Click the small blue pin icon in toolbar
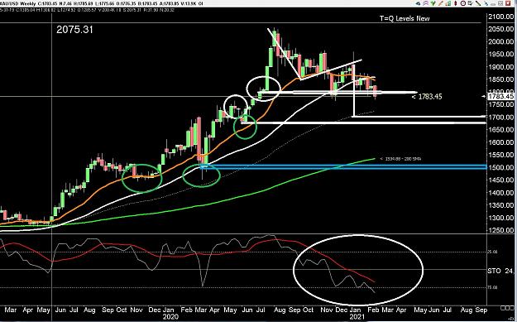The width and height of the screenshot is (517, 322). [486, 3]
